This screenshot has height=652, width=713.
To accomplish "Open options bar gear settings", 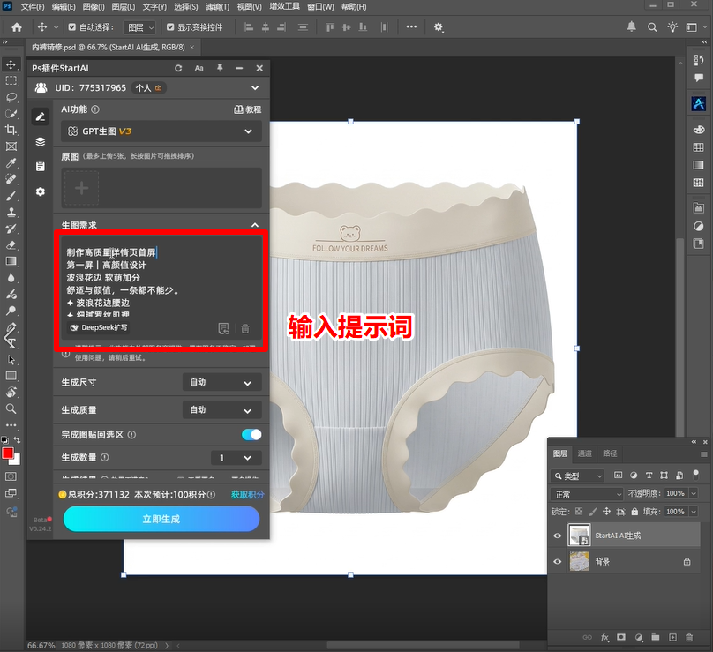I will (439, 27).
